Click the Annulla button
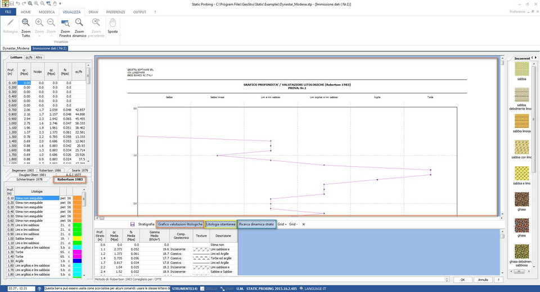 coord(483,280)
